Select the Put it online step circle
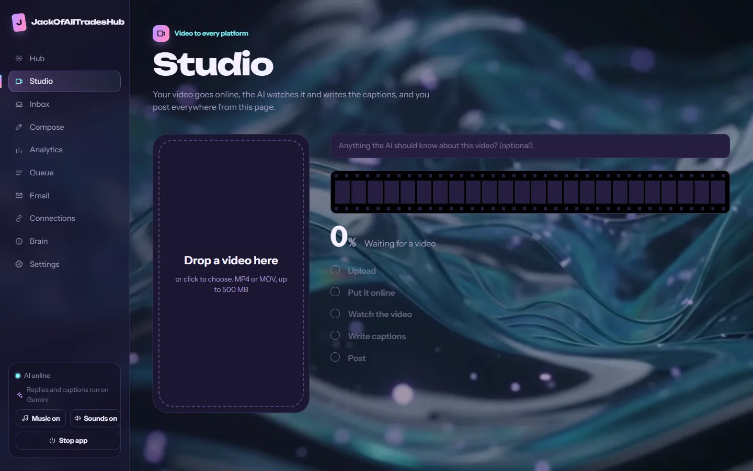This screenshot has height=471, width=753. 335,292
